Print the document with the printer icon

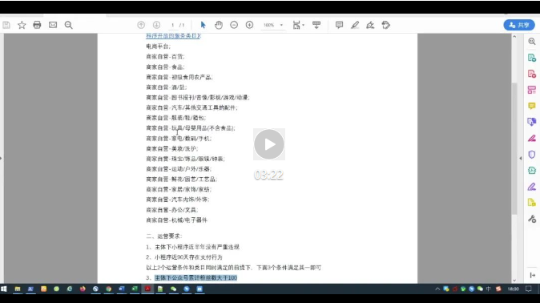(x=37, y=25)
